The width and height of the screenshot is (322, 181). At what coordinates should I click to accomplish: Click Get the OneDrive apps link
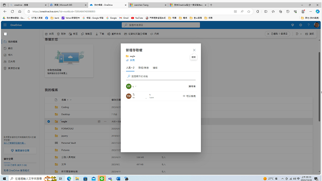[x=16, y=170]
